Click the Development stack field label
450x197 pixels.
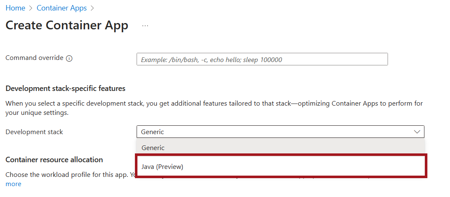[34, 132]
